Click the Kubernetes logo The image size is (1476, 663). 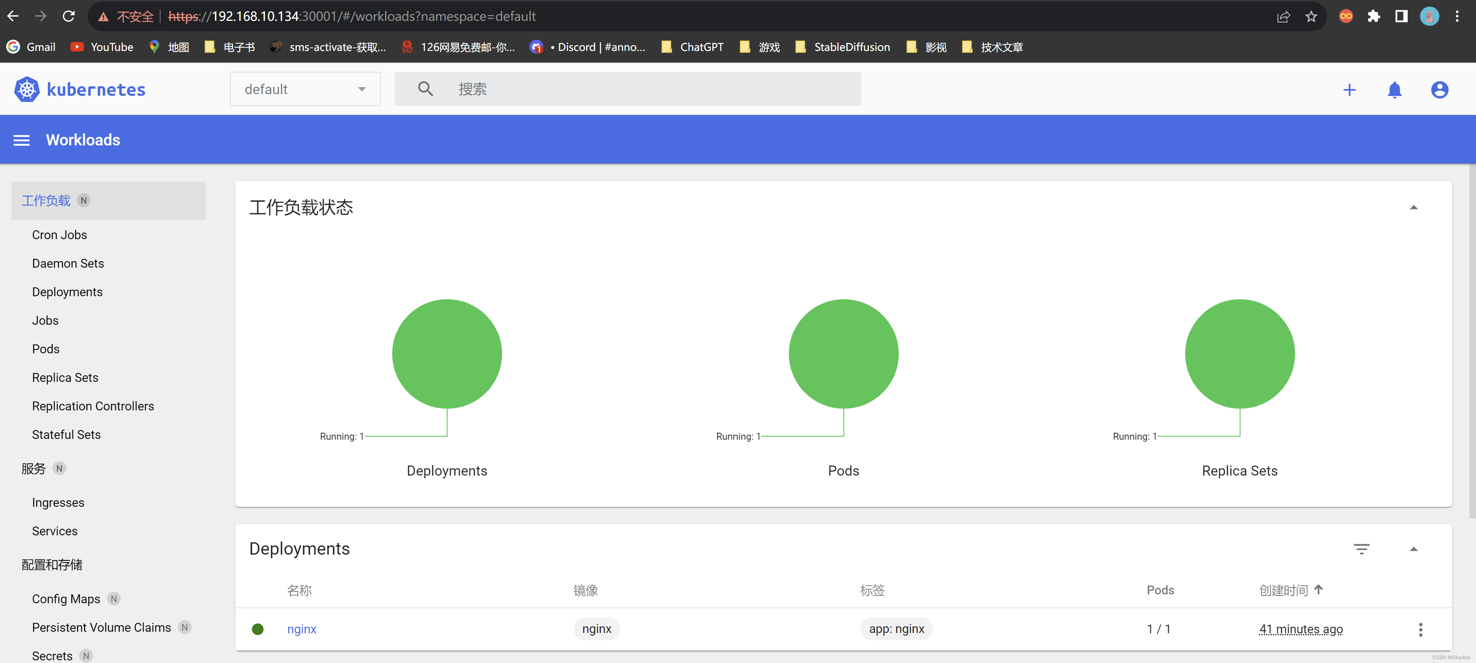pos(26,89)
